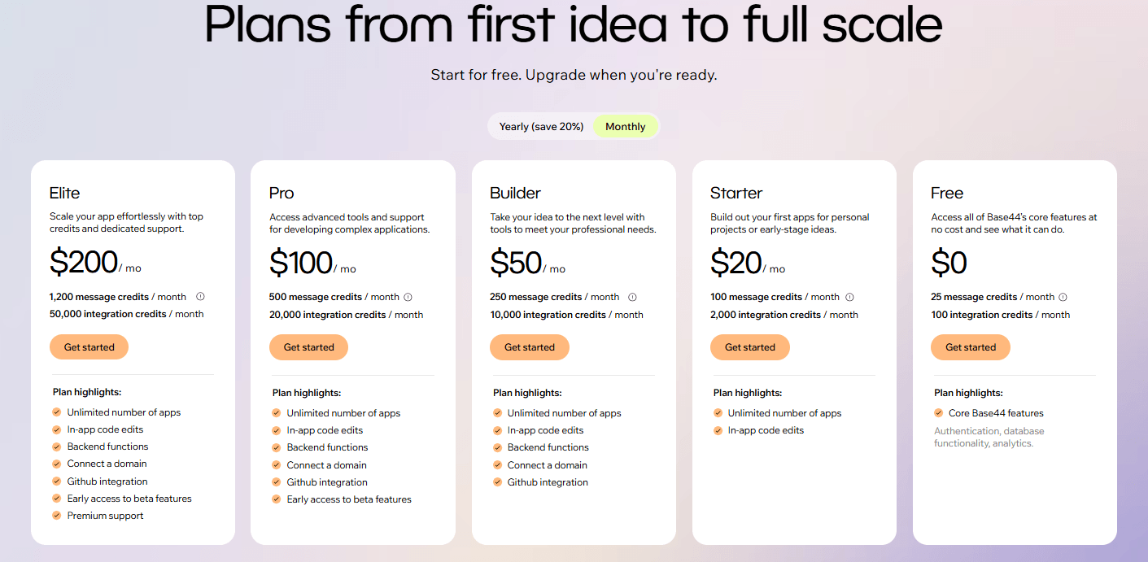The width and height of the screenshot is (1148, 562).
Task: Click the checkmark beside Github integration in Builder
Action: [x=497, y=481]
